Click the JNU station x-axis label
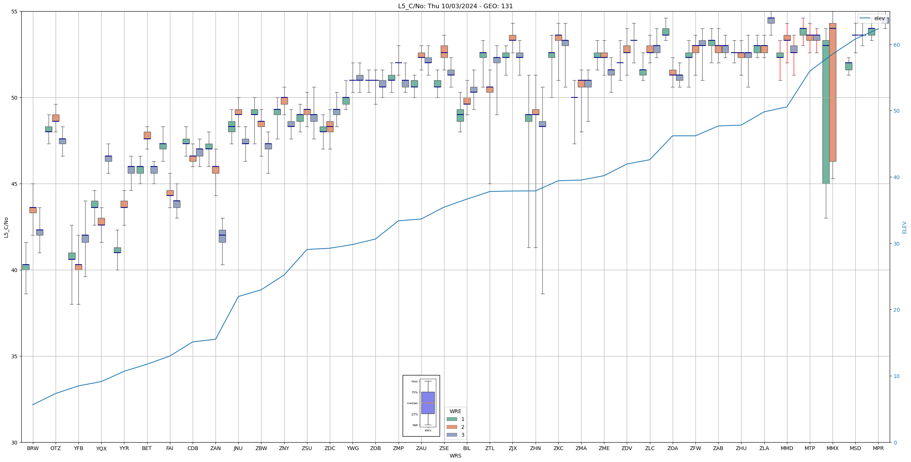Viewport: 911px width, 462px height. tap(238, 448)
